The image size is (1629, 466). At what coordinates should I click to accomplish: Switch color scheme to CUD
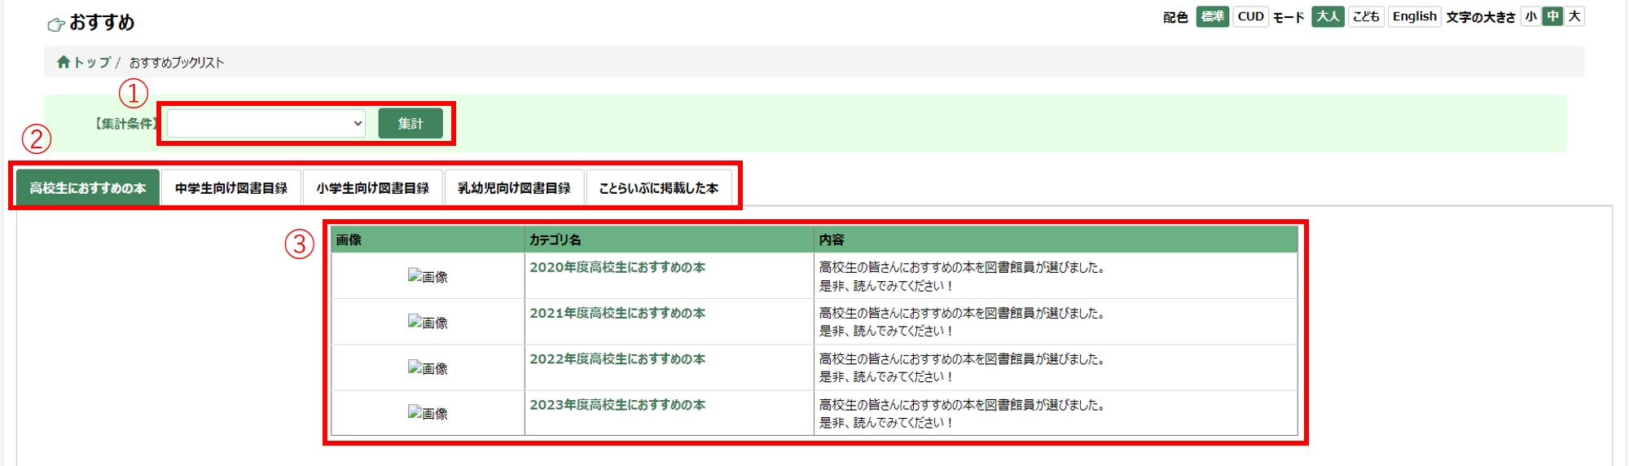[1250, 16]
